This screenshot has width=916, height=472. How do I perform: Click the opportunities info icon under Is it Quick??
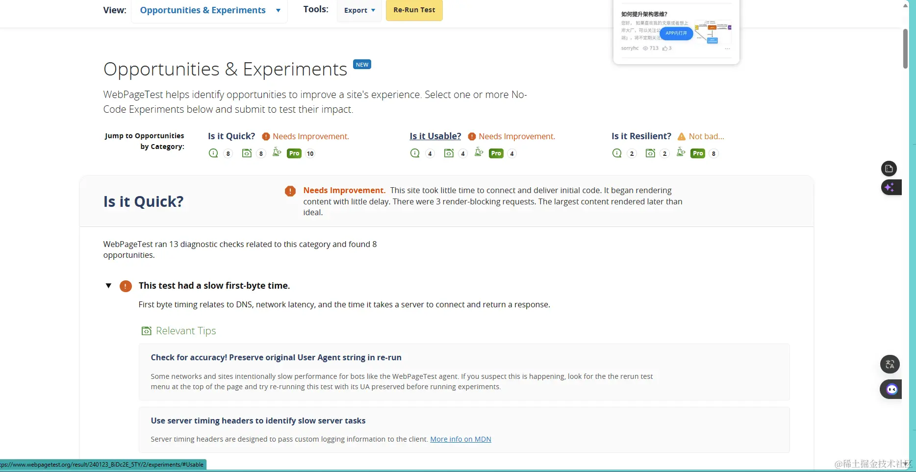click(x=213, y=153)
